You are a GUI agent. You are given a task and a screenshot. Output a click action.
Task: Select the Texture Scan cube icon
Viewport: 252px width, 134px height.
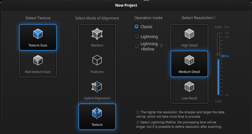click(x=38, y=34)
